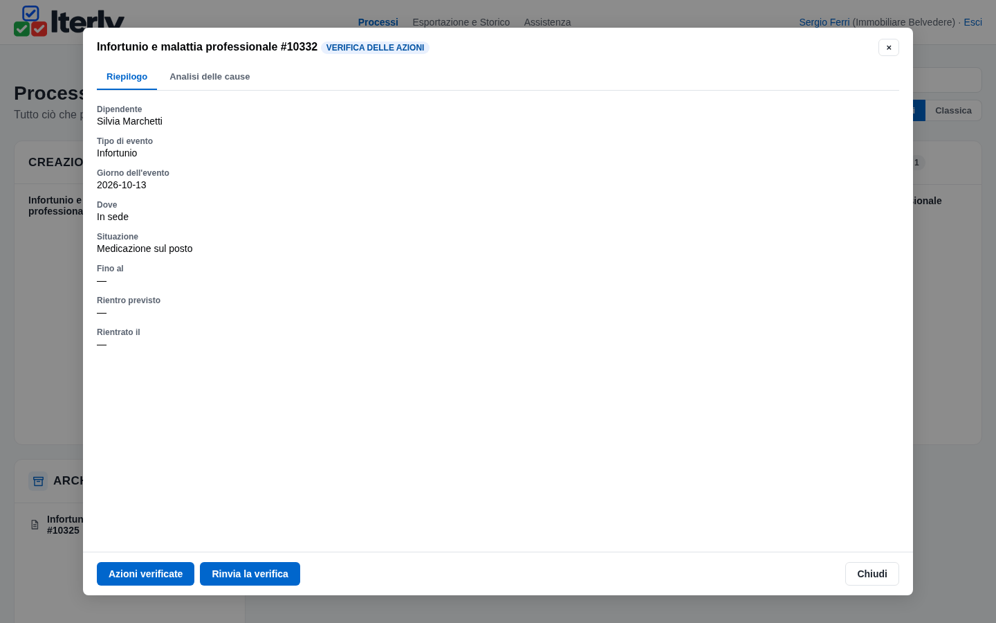Click the VERIFICA DELLE AZIONI status badge
The image size is (996, 623).
point(375,48)
